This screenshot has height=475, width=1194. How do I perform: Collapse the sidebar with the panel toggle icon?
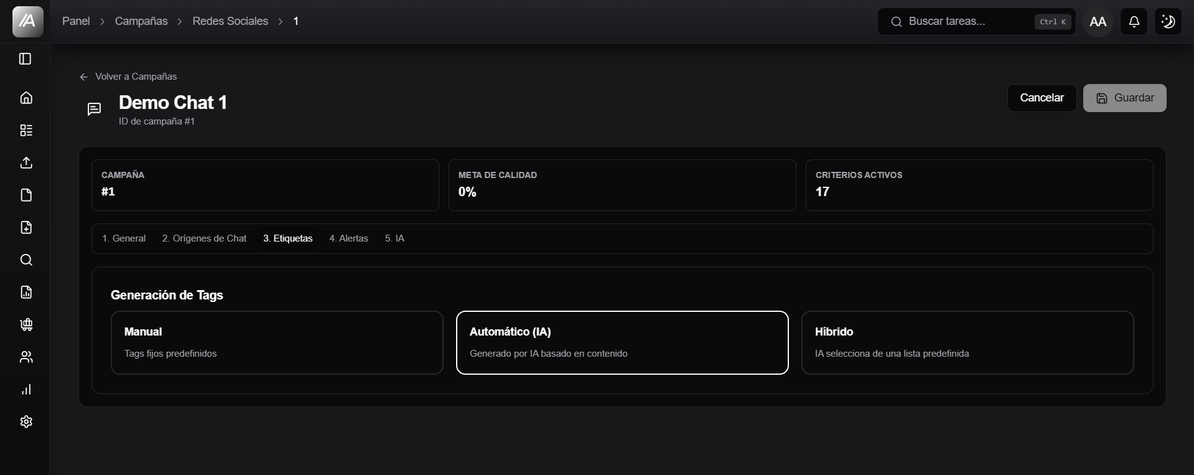[x=26, y=59]
